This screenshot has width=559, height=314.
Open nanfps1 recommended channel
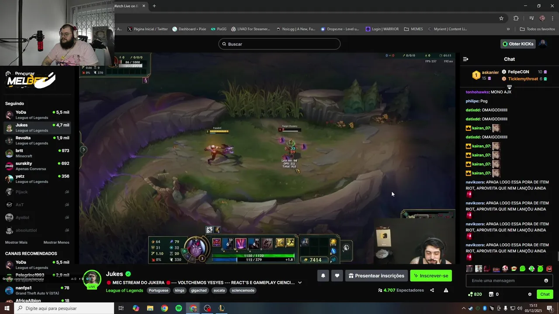[x=37, y=290]
